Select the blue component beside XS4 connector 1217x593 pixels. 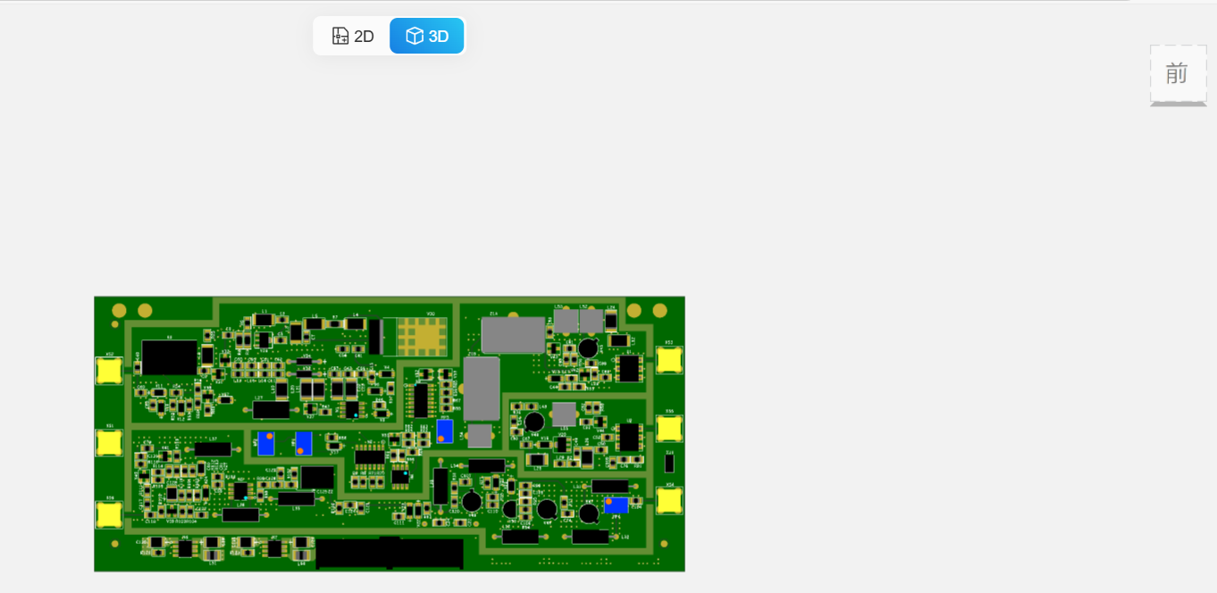[x=617, y=505]
